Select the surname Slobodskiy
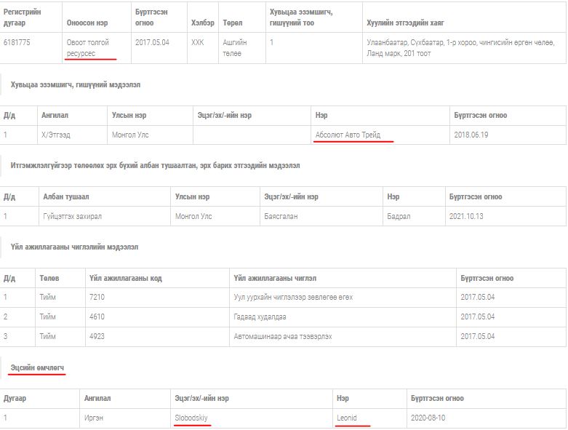The width and height of the screenshot is (568, 430). (x=191, y=418)
